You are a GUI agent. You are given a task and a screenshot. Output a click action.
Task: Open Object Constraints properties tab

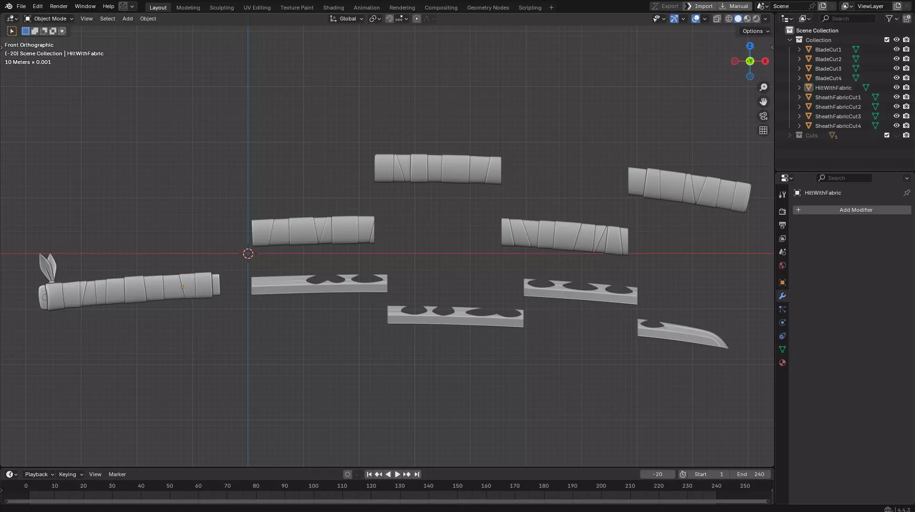[782, 336]
